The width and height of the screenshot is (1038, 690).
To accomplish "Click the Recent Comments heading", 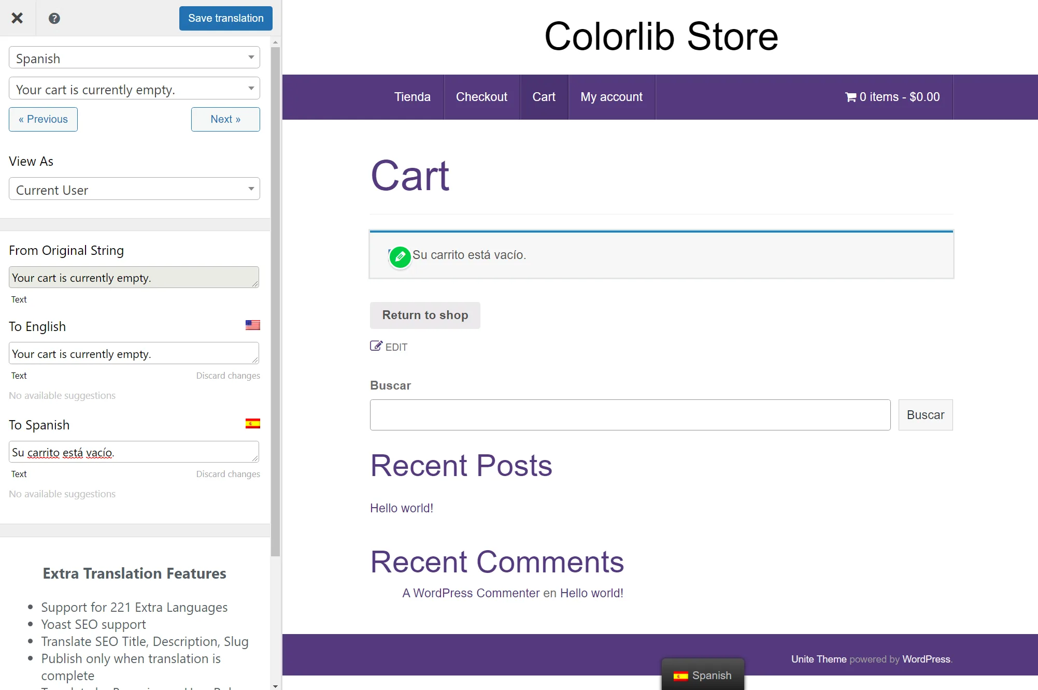I will [x=497, y=562].
